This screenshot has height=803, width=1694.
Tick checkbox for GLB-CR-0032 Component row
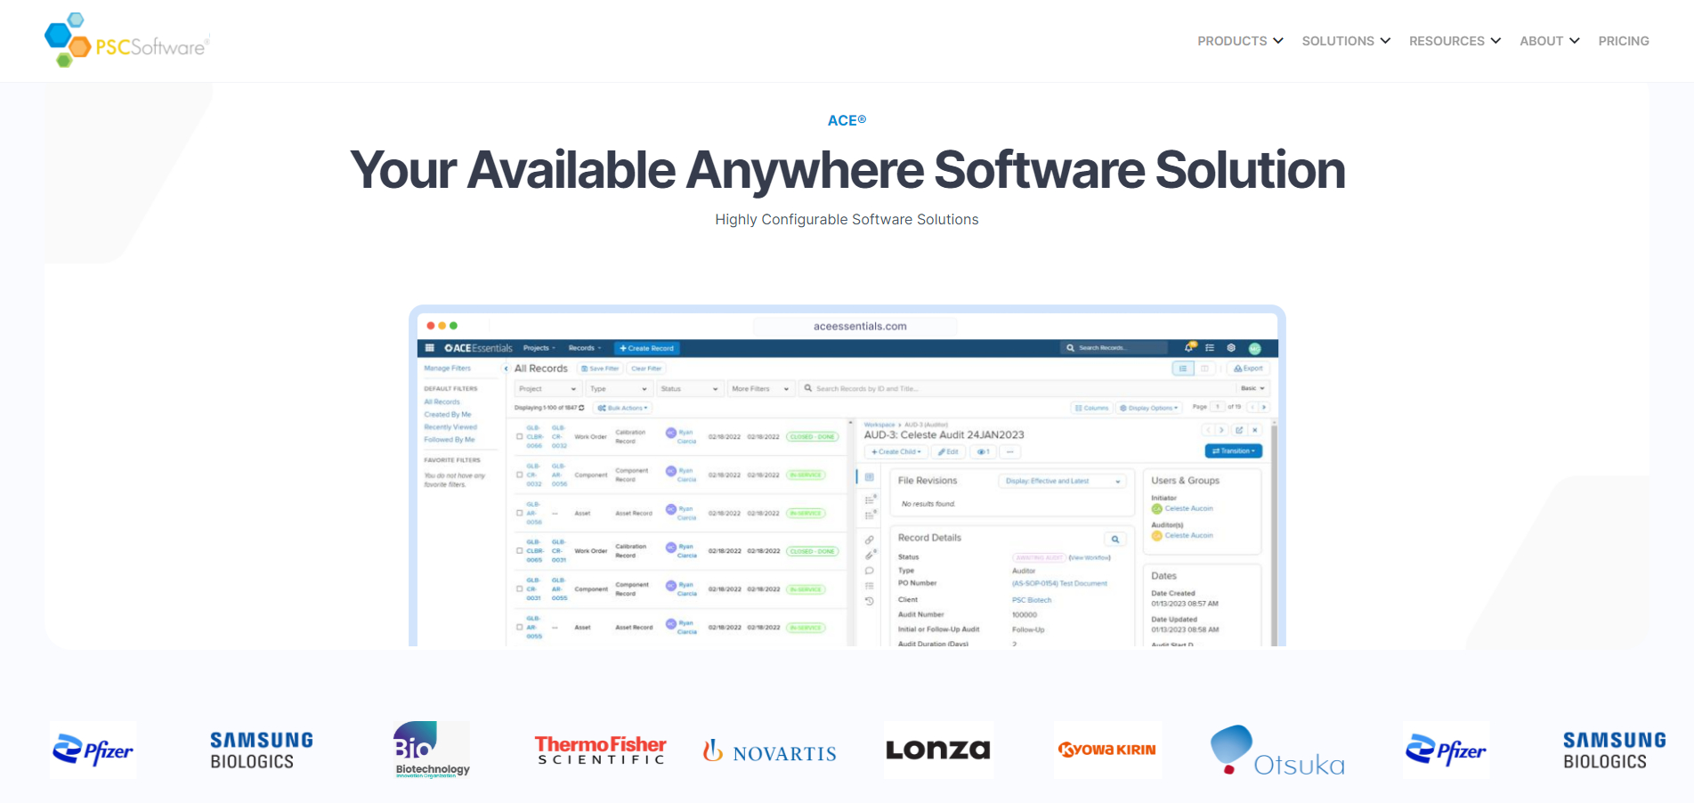point(520,474)
